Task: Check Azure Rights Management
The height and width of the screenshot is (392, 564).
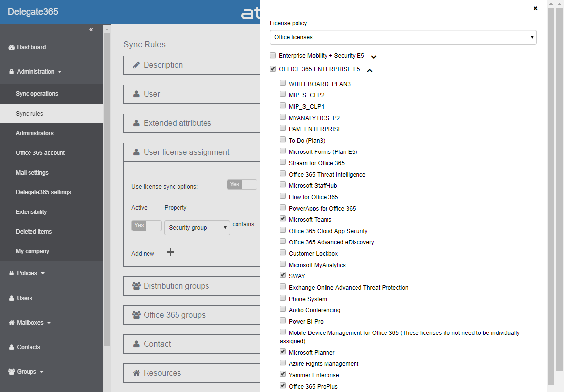Action: coord(283,363)
